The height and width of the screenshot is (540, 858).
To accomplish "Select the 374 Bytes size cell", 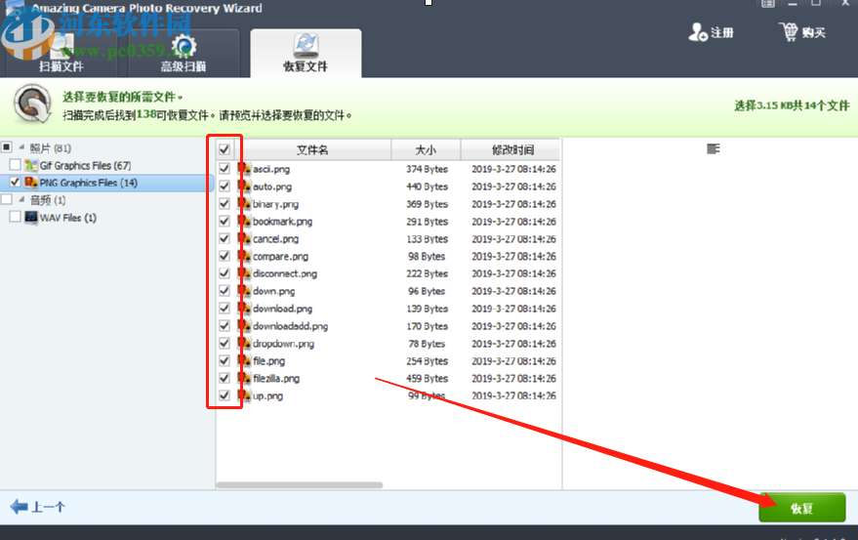I will point(427,169).
